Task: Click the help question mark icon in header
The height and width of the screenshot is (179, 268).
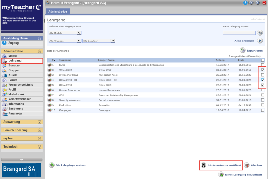Action: coord(252,3)
